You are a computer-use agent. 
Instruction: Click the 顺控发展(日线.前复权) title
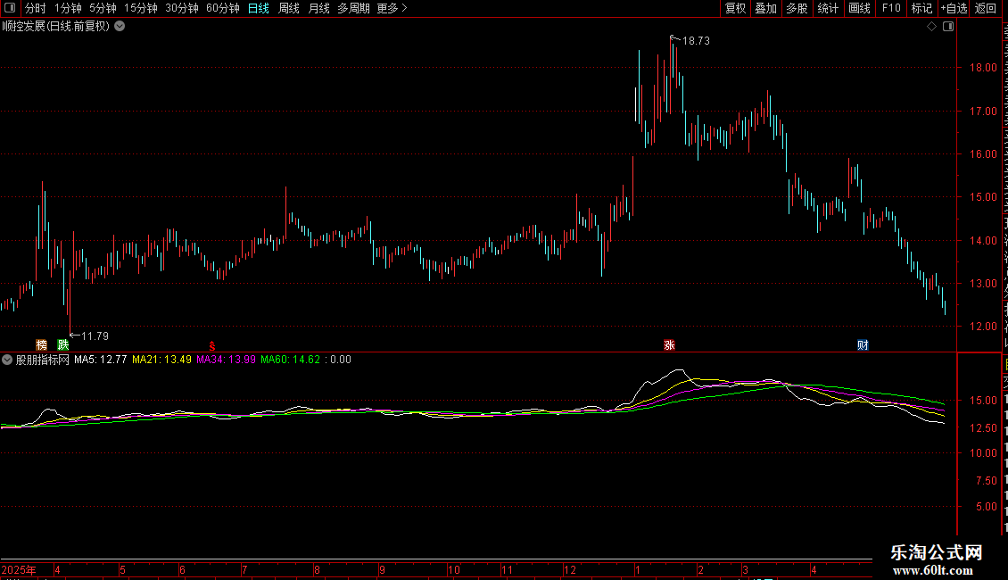[56, 27]
